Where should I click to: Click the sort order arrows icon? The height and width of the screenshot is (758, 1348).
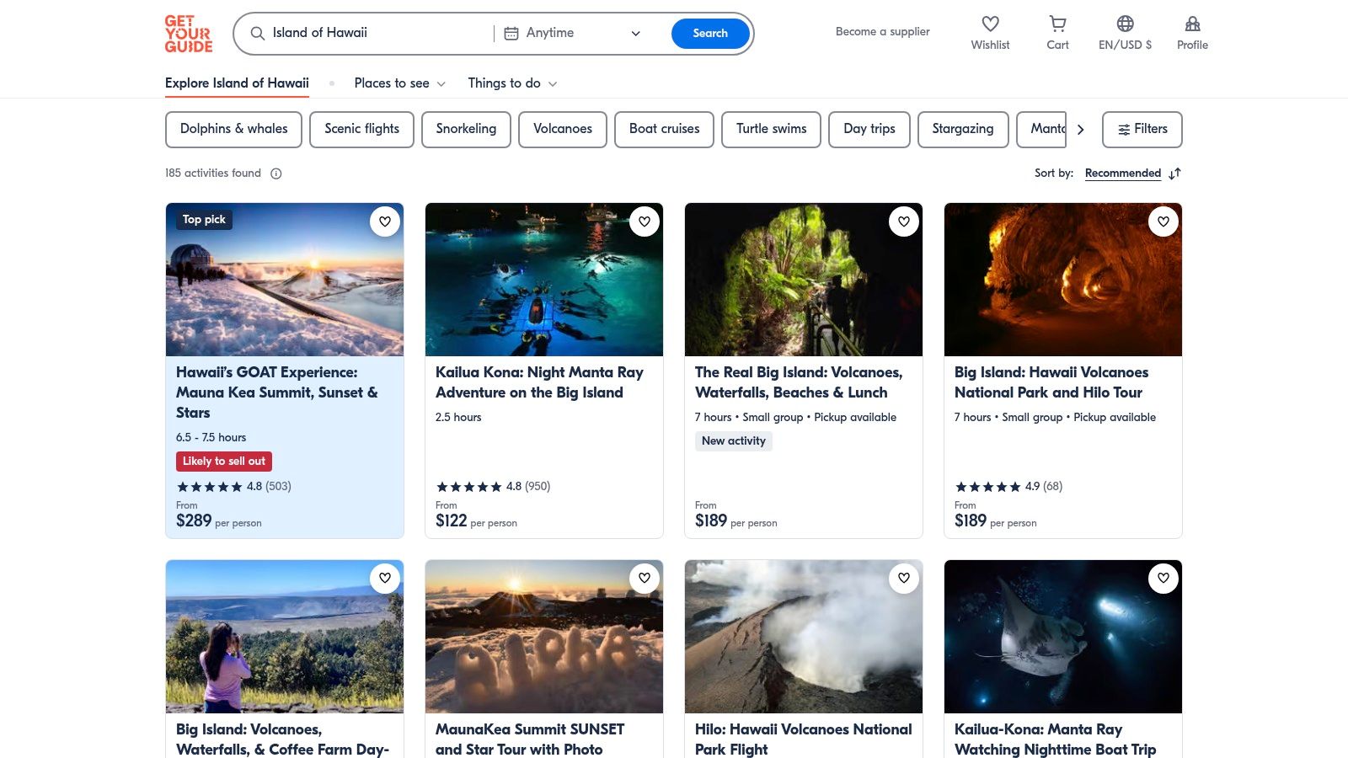pyautogui.click(x=1175, y=173)
